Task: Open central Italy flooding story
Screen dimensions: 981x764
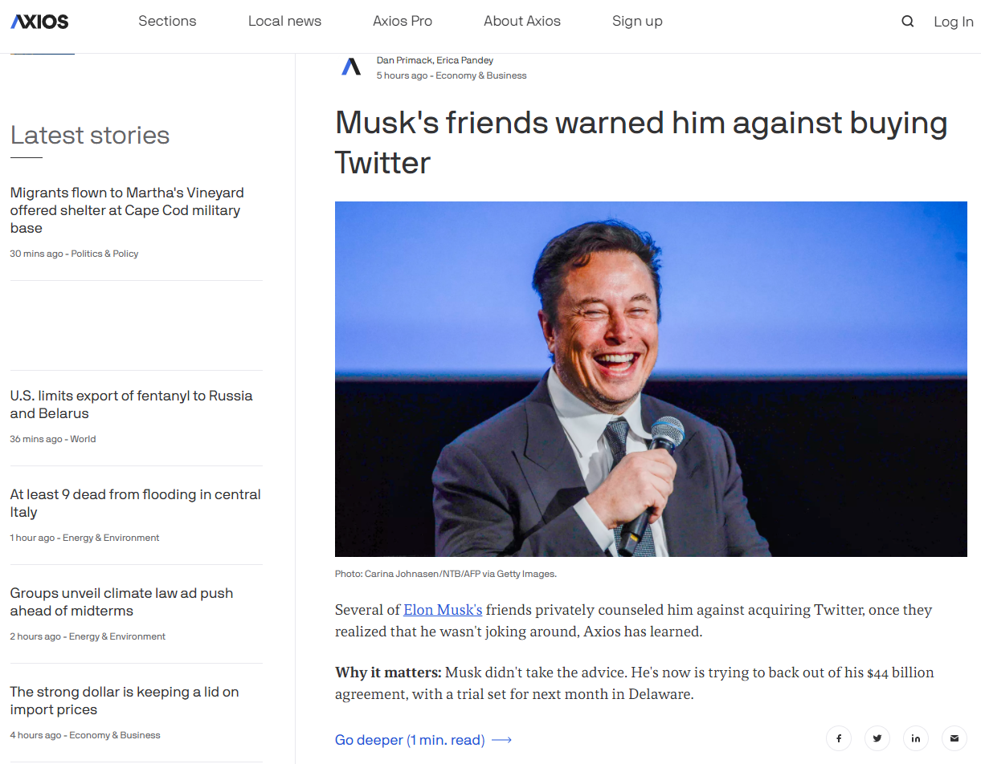Action: point(135,503)
